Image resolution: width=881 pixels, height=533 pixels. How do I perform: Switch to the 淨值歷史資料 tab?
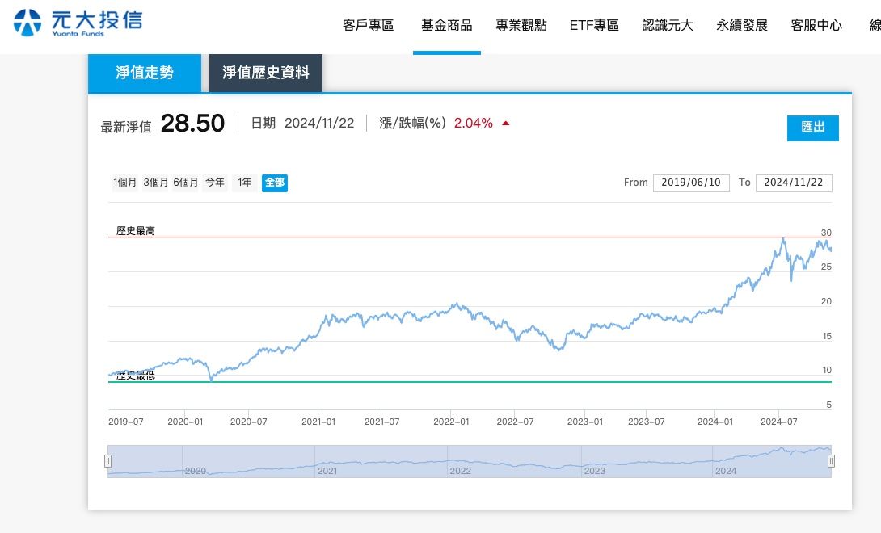point(265,72)
